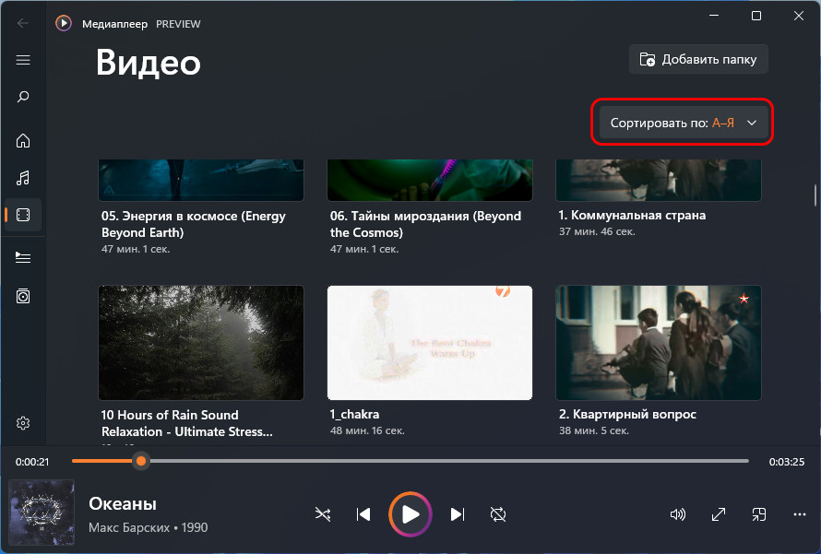Go to Home in sidebar
Screen dimensions: 821x554
click(x=22, y=141)
